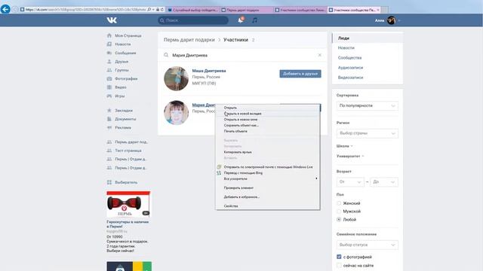Choose Свойства in the context menu

point(267,206)
